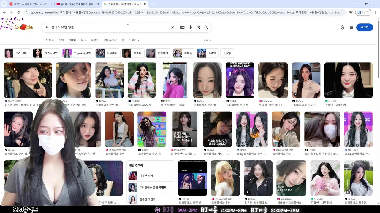Select related search 김유연 레전드
The width and height of the screenshot is (380, 213).
(x=151, y=199)
